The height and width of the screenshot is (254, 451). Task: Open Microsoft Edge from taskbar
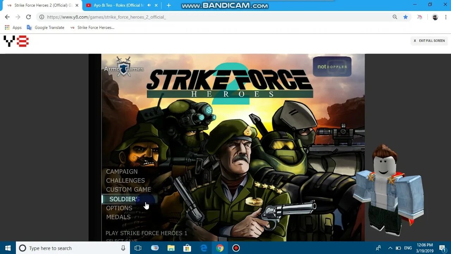point(204,248)
